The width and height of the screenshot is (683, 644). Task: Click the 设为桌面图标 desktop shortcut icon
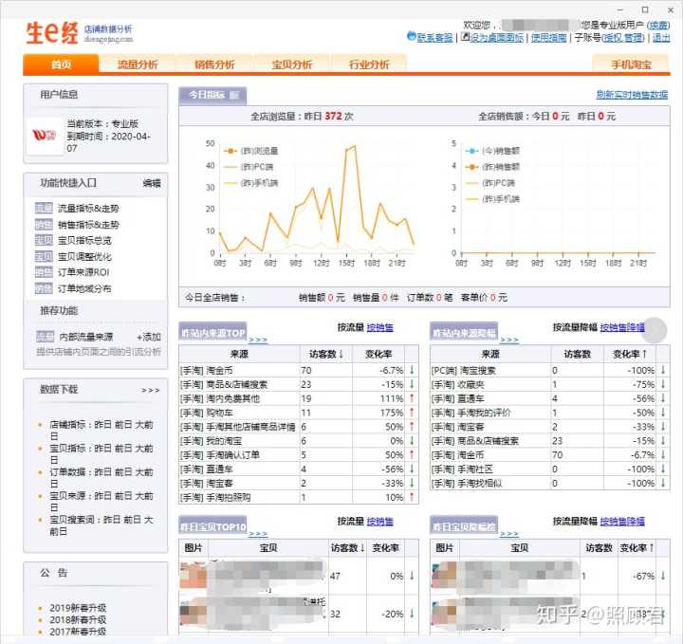coord(464,38)
